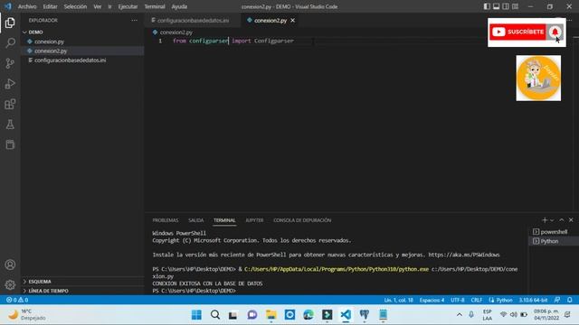Open Windows Start button
Viewport: 579px width, 325px height.
196,315
